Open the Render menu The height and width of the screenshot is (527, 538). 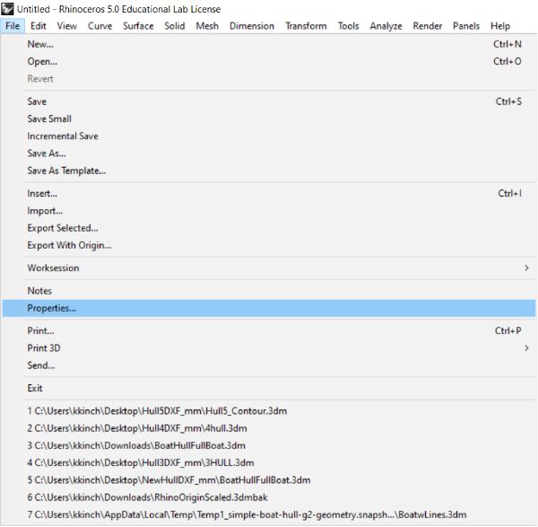pos(427,26)
